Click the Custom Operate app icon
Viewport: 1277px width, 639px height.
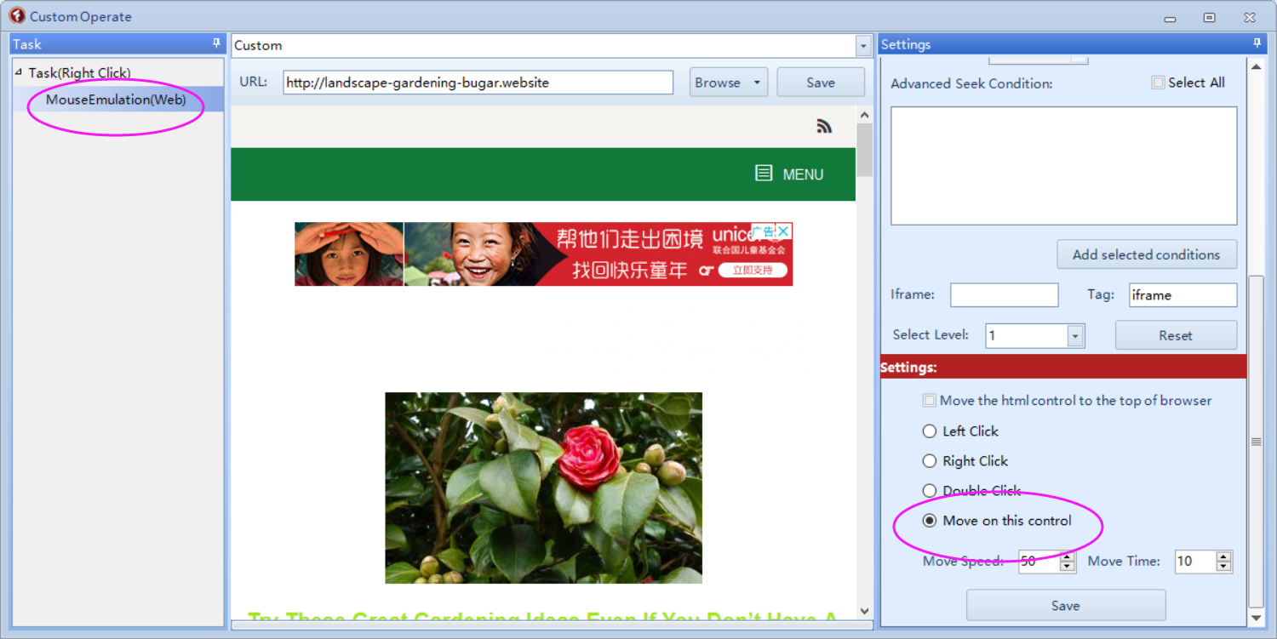click(x=16, y=16)
